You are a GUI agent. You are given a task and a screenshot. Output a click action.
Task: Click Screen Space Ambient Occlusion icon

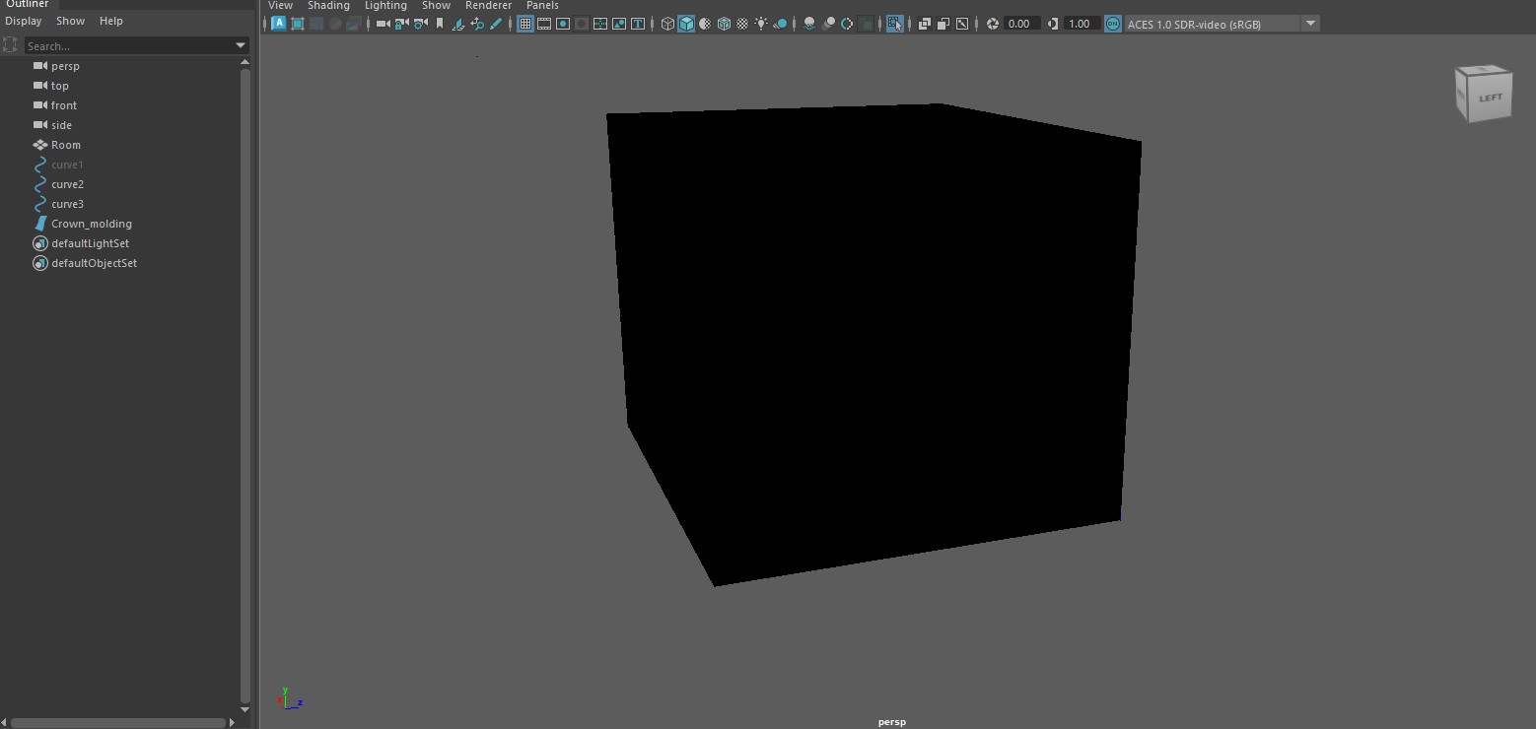point(809,24)
